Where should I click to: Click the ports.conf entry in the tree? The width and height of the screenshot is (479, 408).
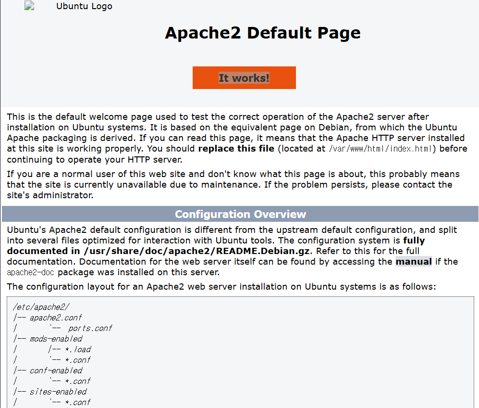90,329
